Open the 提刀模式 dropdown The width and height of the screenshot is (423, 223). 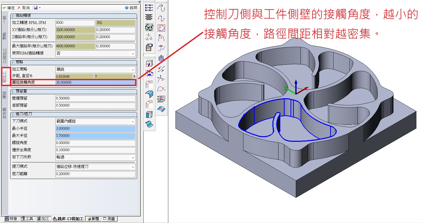133,167
